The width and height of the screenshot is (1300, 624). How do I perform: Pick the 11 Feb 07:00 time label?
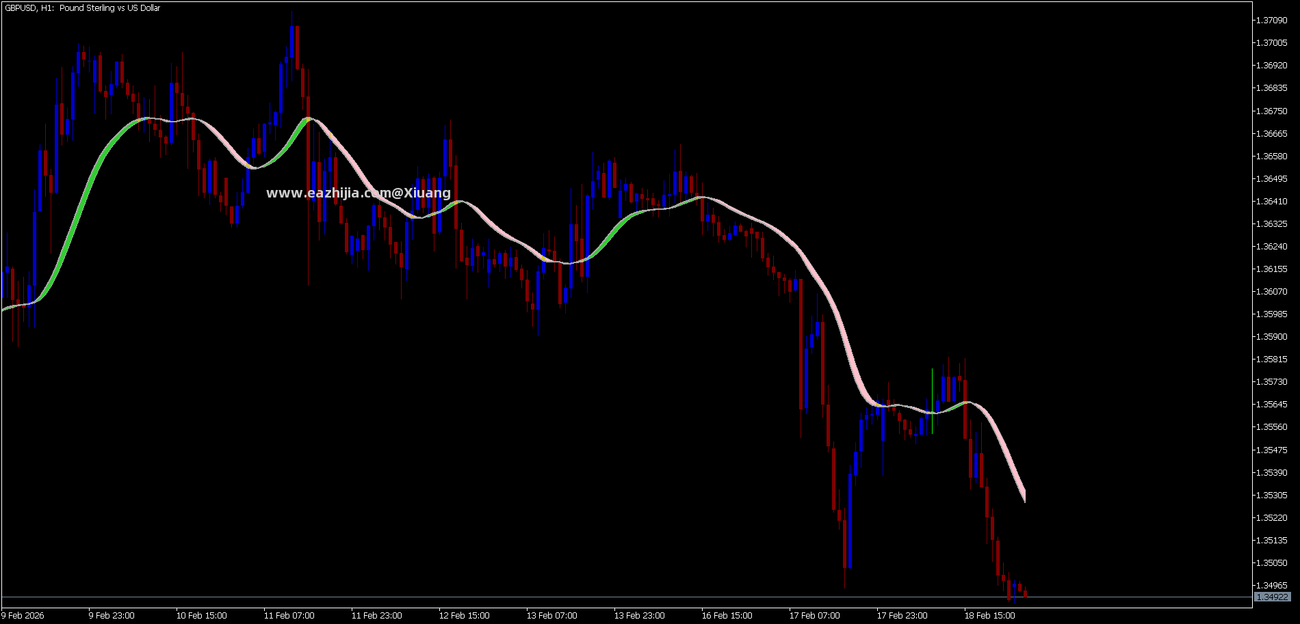(x=289, y=616)
